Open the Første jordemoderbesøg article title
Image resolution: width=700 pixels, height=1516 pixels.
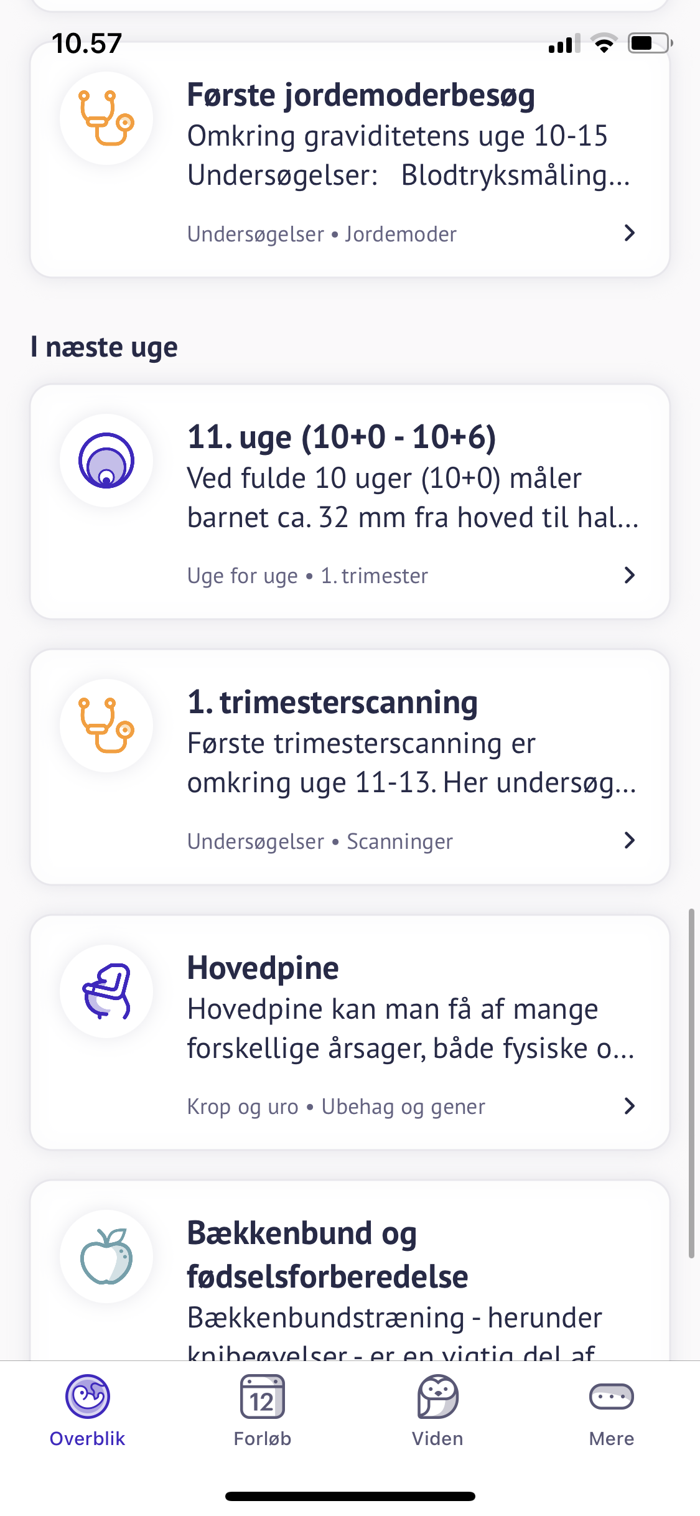(x=361, y=96)
